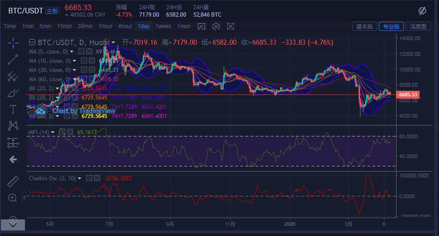Select the brush drawing tool

pos(13,93)
